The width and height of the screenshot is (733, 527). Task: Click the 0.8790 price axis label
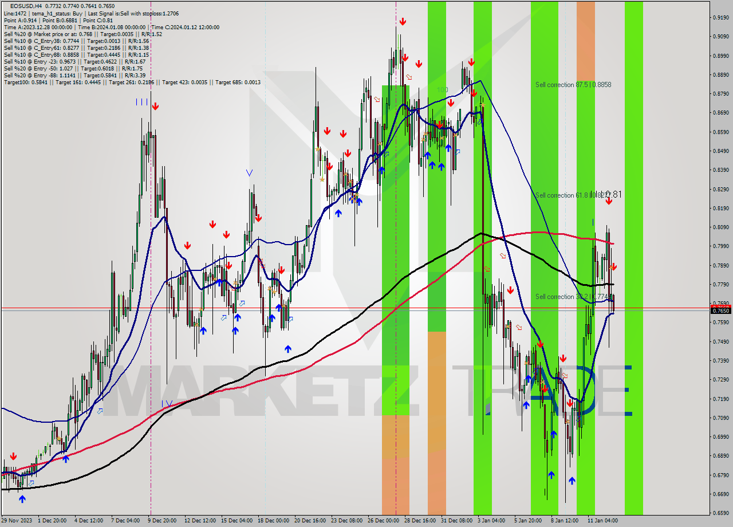[x=721, y=93]
